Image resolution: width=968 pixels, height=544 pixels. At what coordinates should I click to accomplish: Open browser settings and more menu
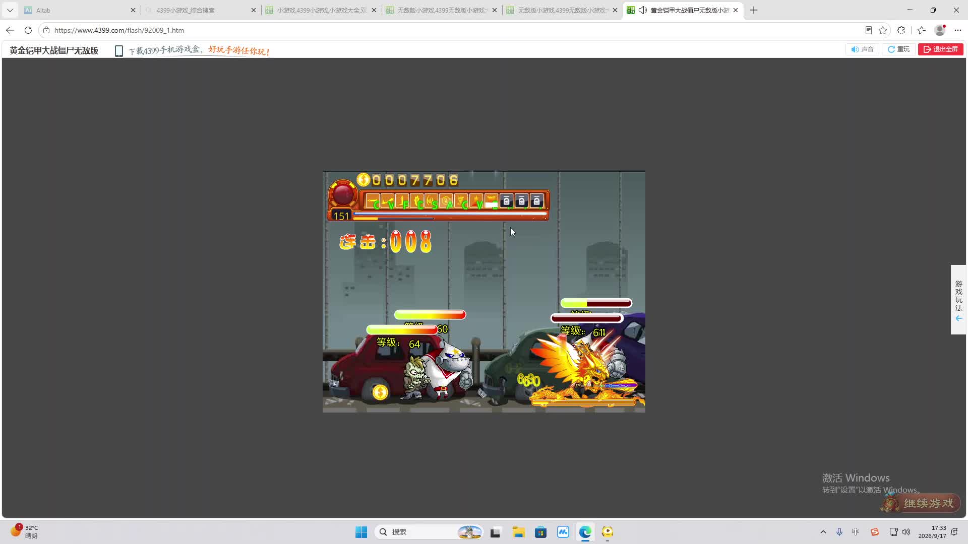coord(958,30)
